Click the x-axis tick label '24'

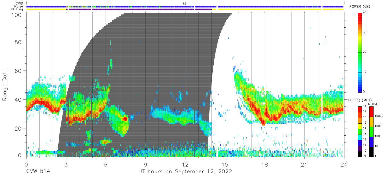(344, 165)
